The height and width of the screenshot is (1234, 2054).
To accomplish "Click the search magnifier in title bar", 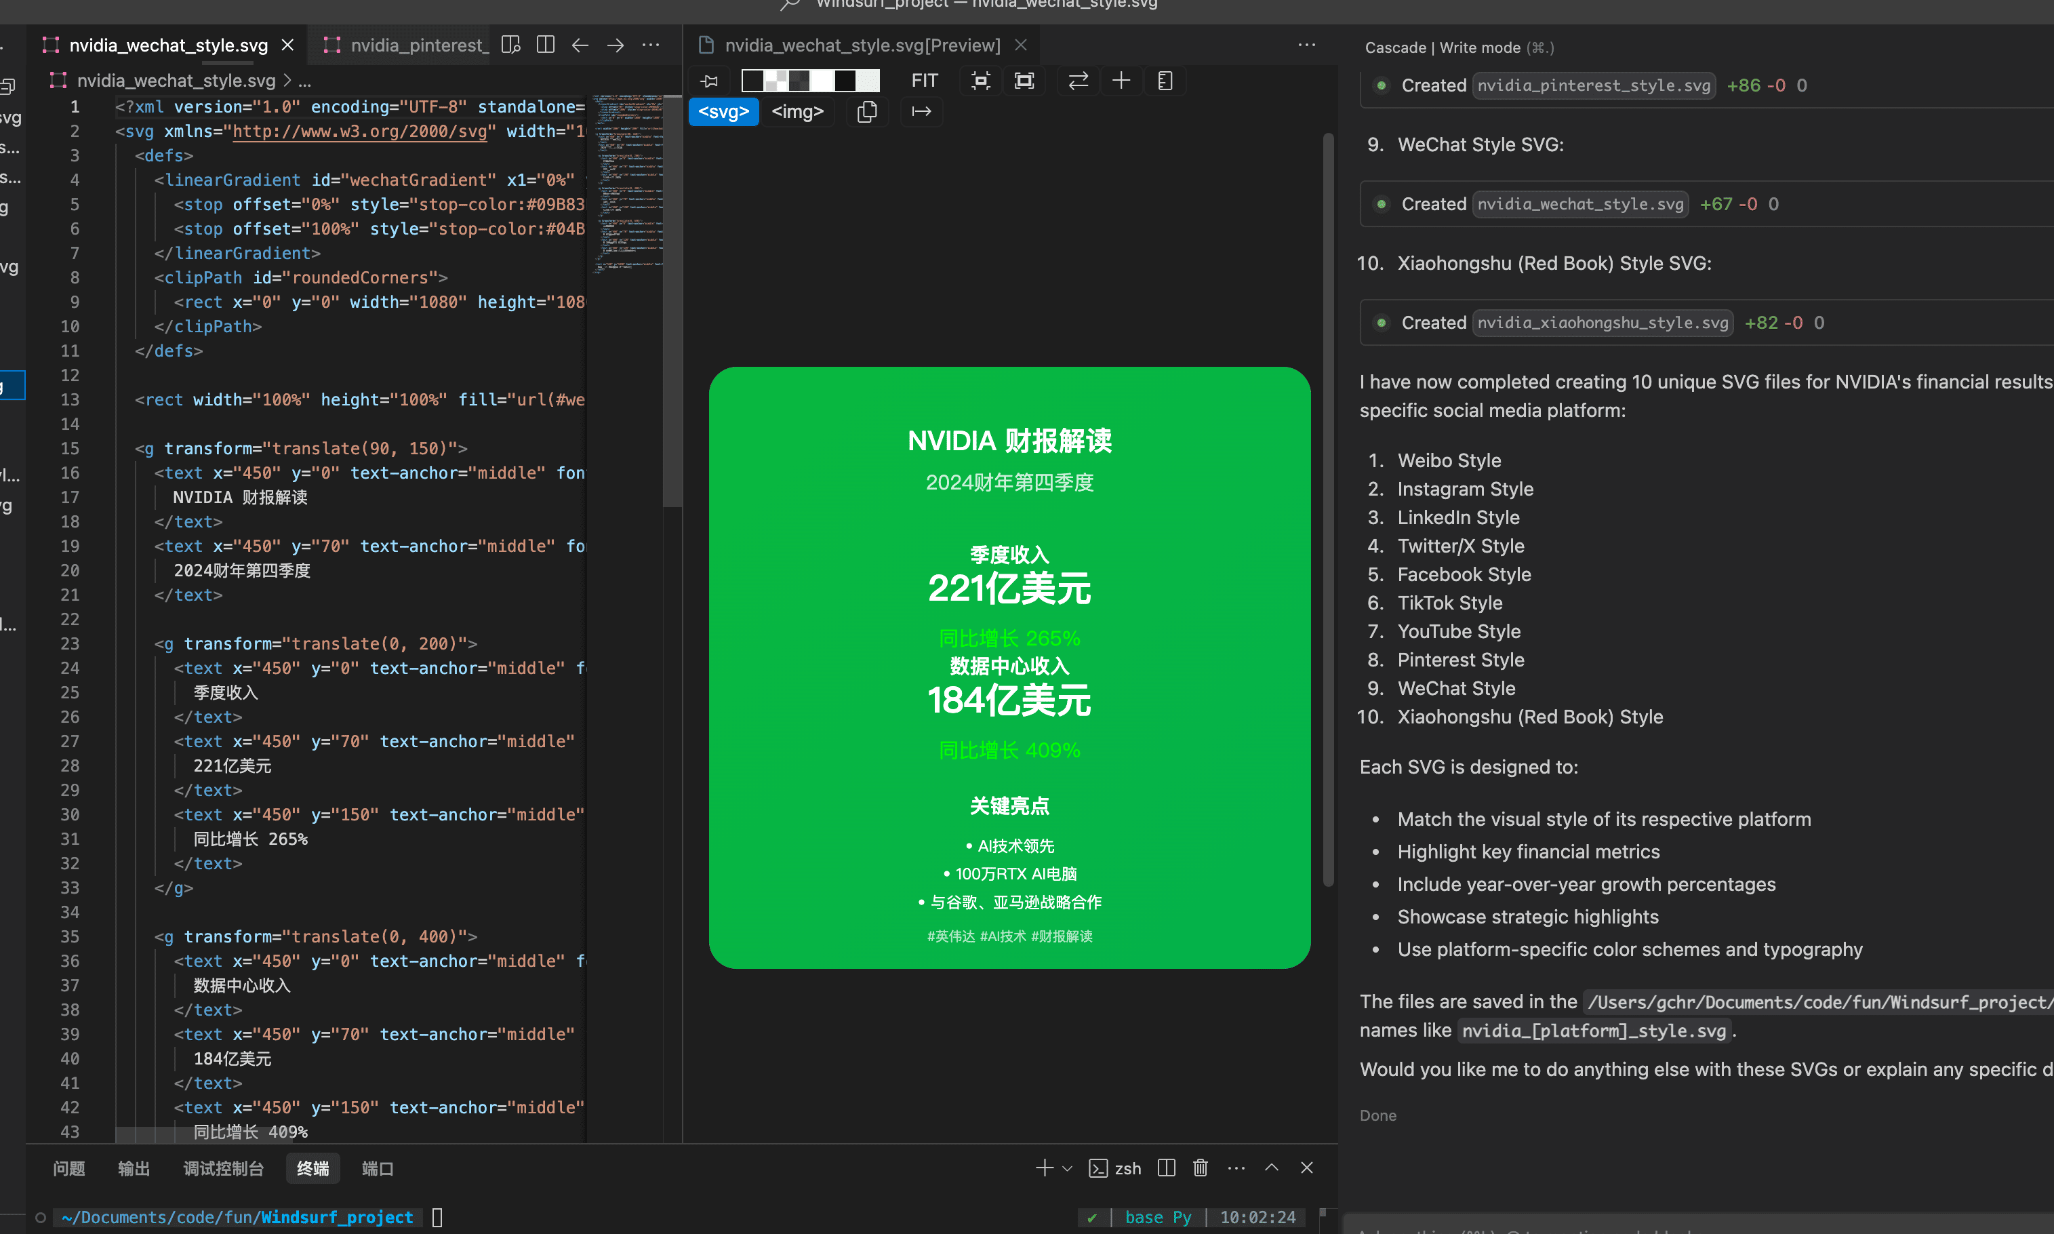I will (x=790, y=5).
